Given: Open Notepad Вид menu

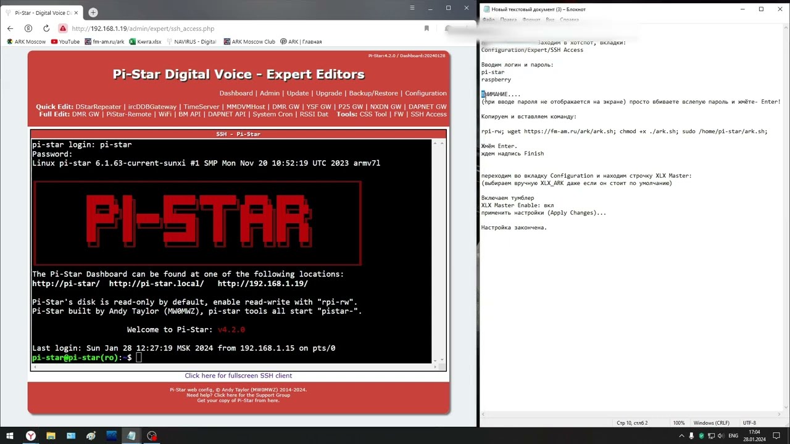Looking at the screenshot, I should pos(549,20).
